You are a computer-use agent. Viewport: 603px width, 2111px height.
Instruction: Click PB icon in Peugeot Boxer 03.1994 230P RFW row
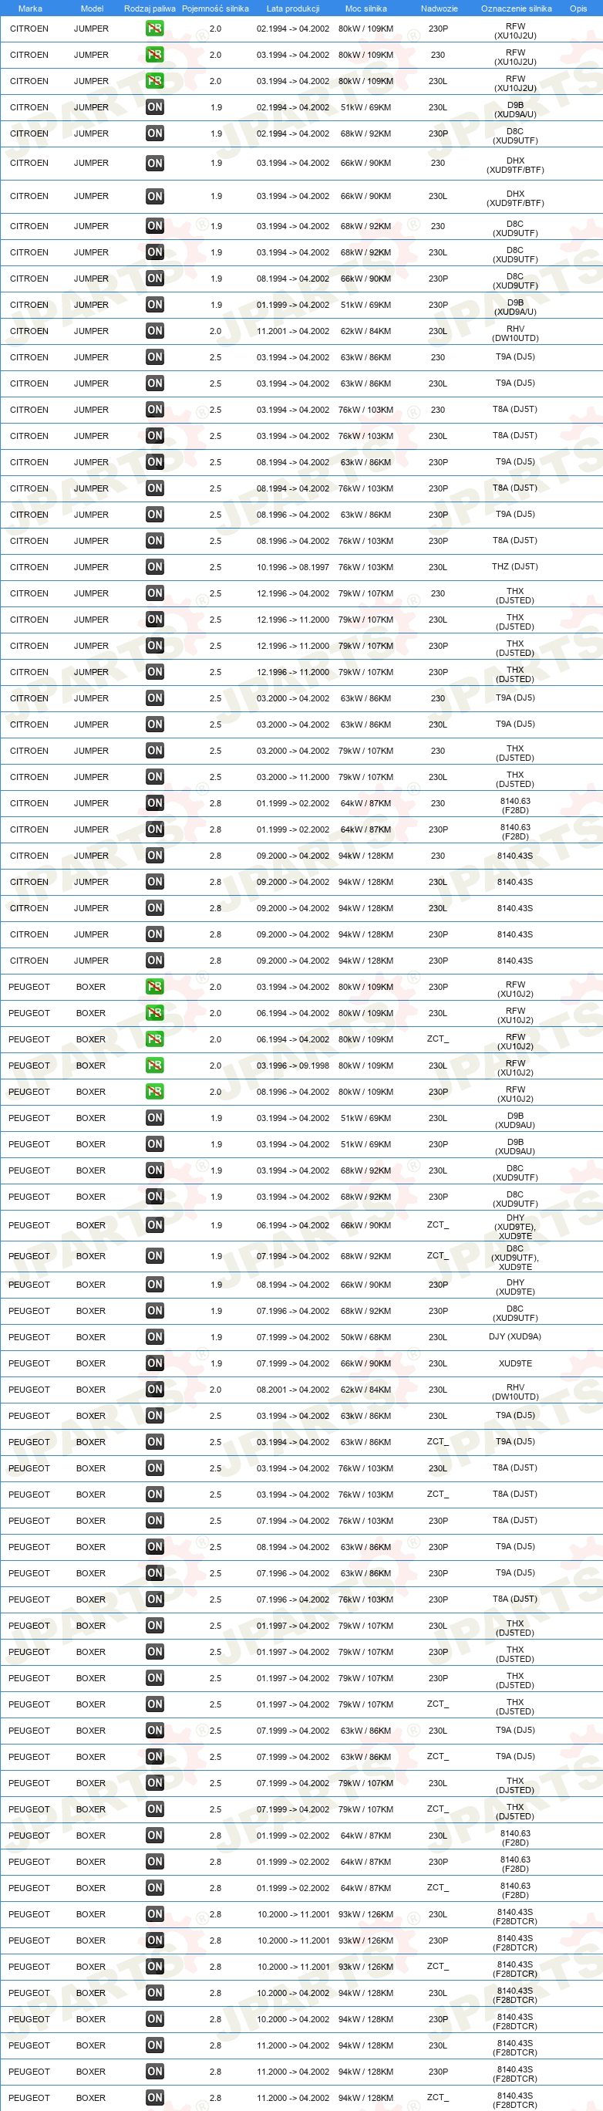click(154, 987)
